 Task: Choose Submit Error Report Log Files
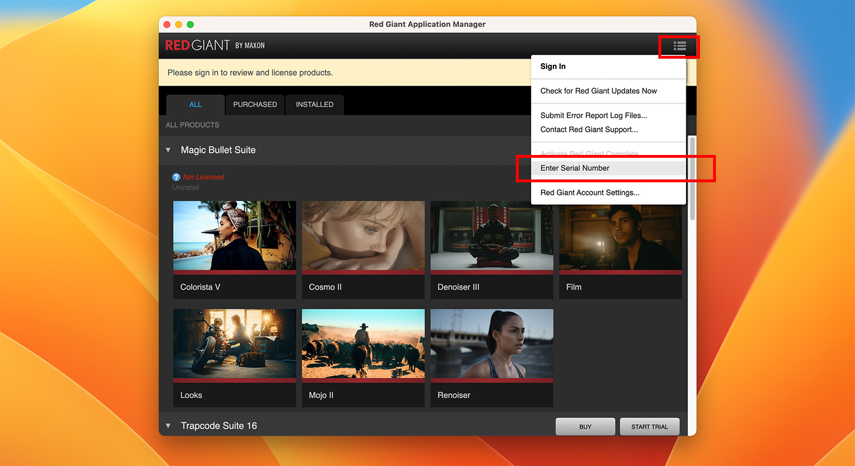click(x=593, y=116)
